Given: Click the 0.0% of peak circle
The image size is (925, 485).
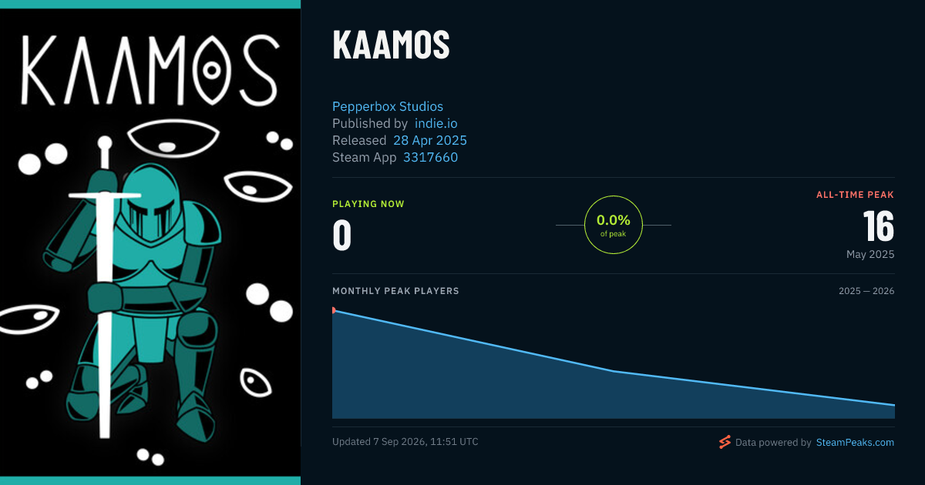Looking at the screenshot, I should point(614,225).
